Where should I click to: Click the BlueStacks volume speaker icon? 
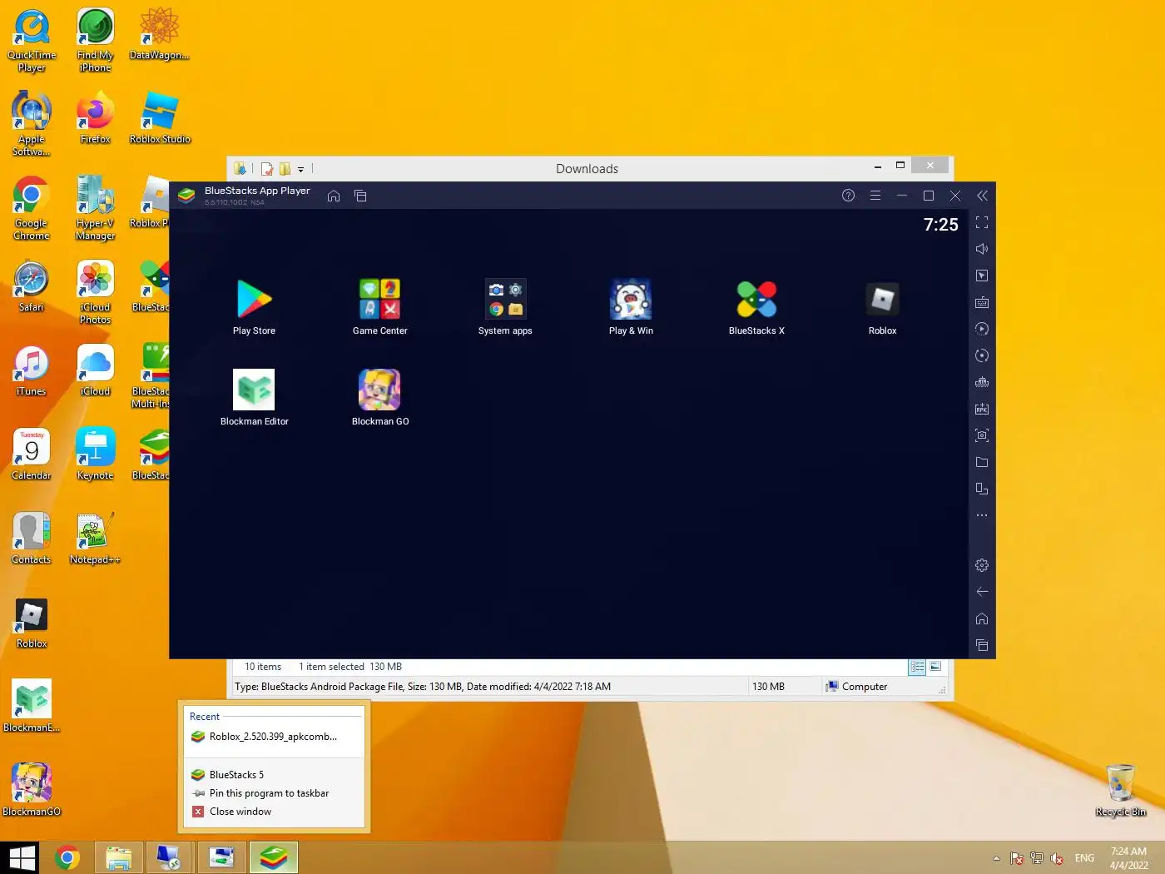point(982,249)
